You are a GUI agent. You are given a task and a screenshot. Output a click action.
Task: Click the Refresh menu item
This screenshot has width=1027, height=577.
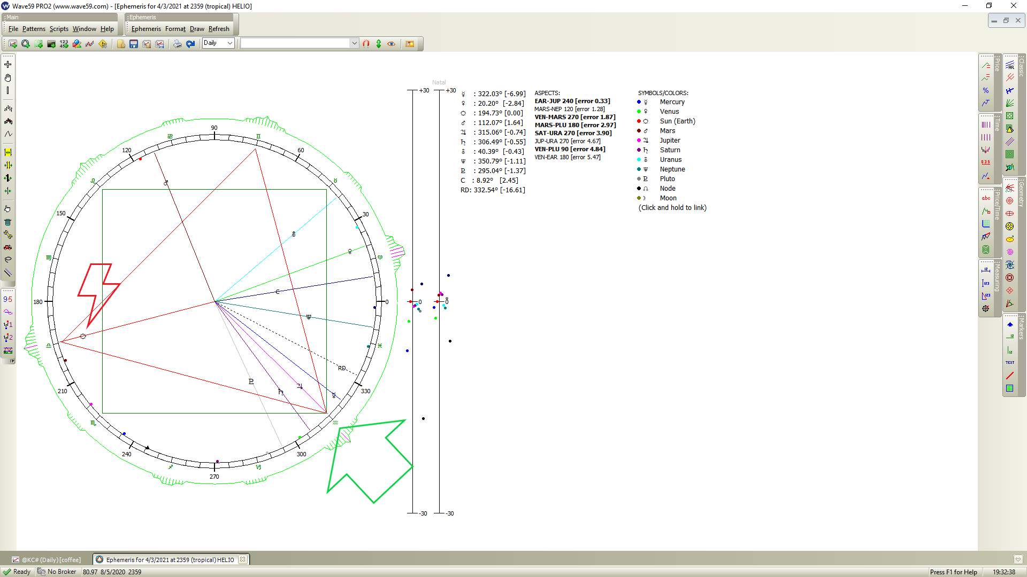click(219, 29)
